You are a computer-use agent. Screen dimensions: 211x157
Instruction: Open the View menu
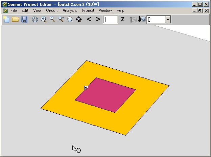[x=37, y=10]
